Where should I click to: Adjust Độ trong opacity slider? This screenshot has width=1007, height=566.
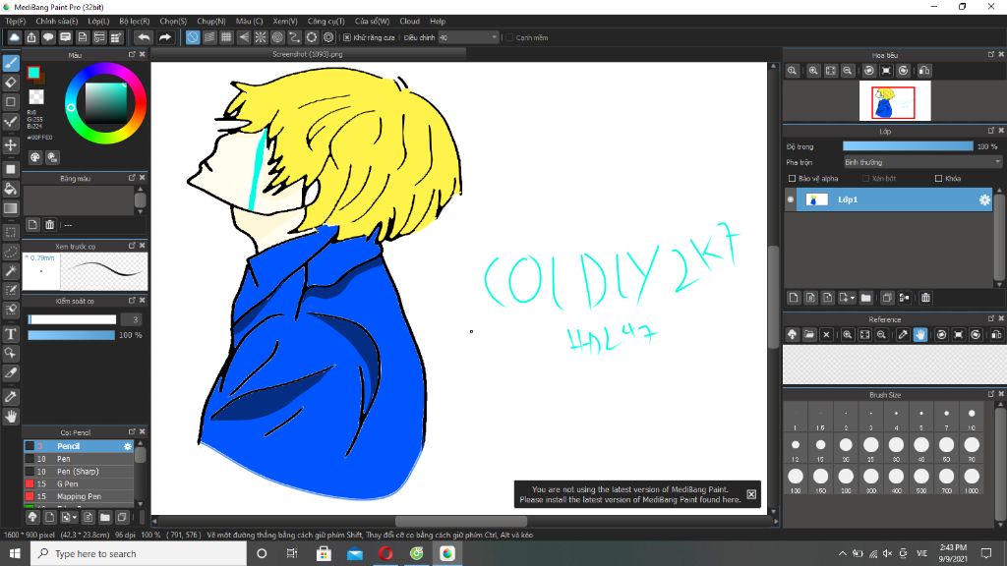(x=908, y=147)
